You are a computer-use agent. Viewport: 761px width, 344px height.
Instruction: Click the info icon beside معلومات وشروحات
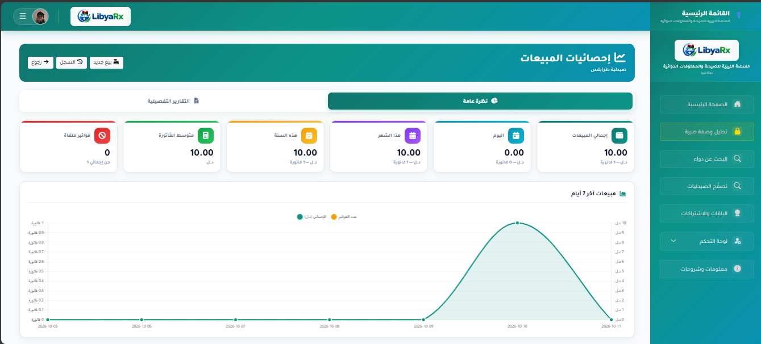pyautogui.click(x=738, y=269)
